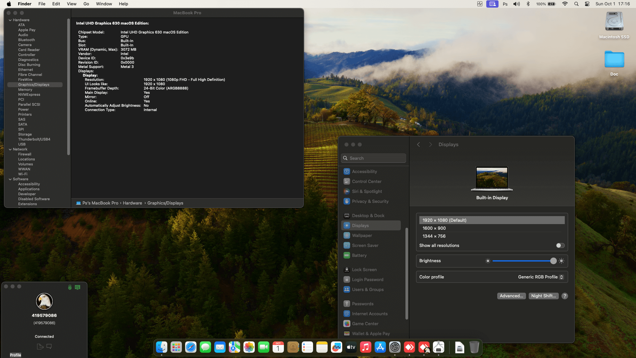Open the Edit menu
The width and height of the screenshot is (636, 358).
[56, 4]
